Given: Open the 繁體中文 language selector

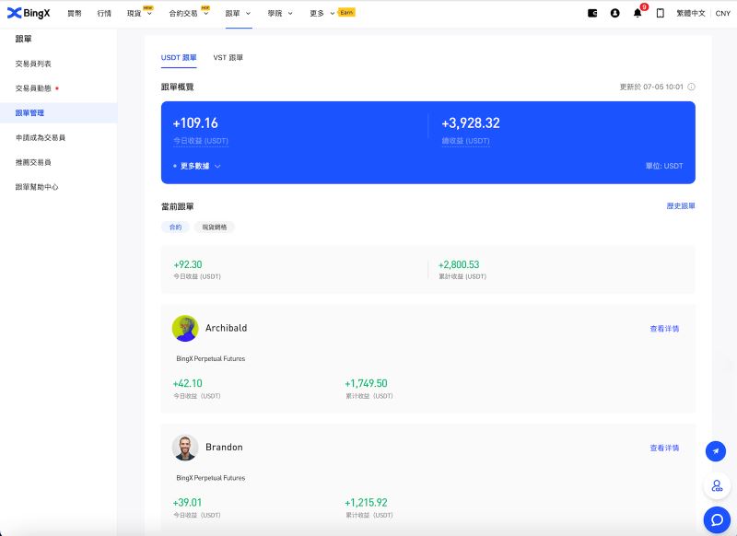Looking at the screenshot, I should coord(690,13).
